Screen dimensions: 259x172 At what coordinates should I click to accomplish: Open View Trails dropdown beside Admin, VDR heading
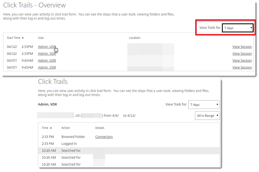coord(204,105)
